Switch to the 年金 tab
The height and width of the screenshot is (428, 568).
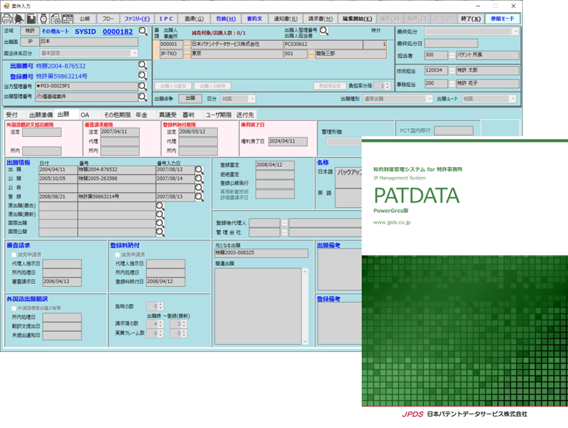click(141, 115)
